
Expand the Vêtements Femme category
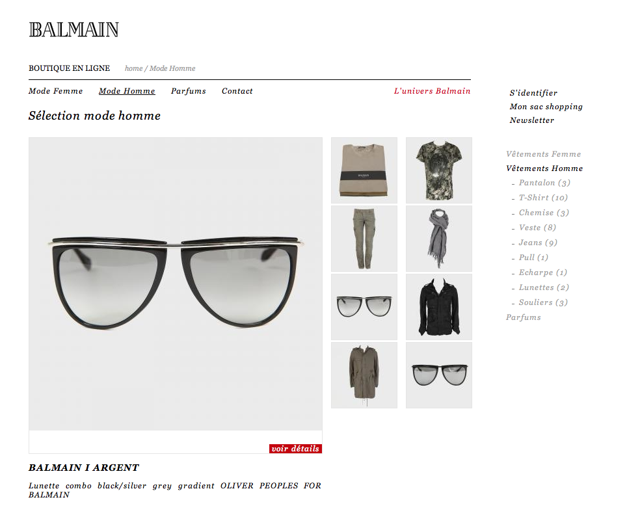(x=544, y=154)
